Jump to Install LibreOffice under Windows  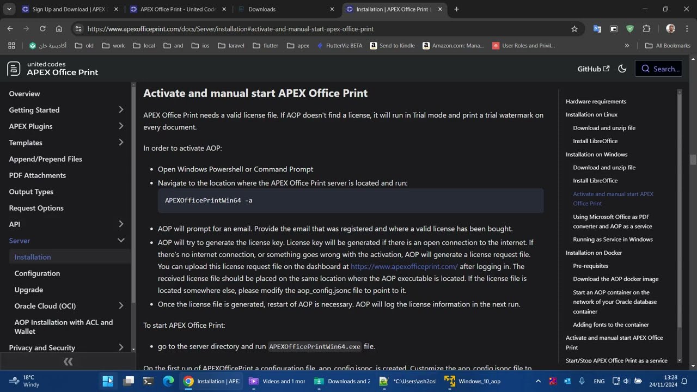pos(595,180)
